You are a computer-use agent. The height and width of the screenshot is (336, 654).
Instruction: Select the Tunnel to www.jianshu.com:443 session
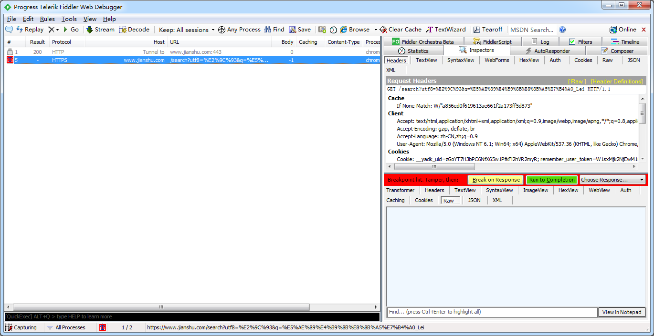[x=192, y=52]
